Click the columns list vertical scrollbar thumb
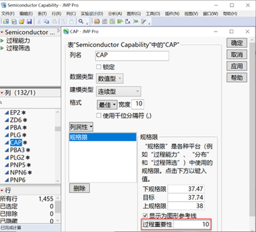Viewport: 256px width, 232px height. 58,129
